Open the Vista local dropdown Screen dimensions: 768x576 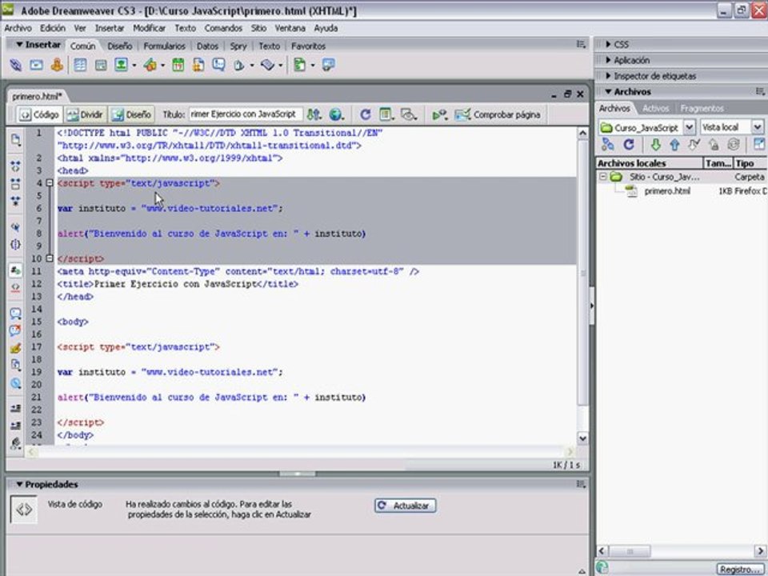click(x=758, y=127)
